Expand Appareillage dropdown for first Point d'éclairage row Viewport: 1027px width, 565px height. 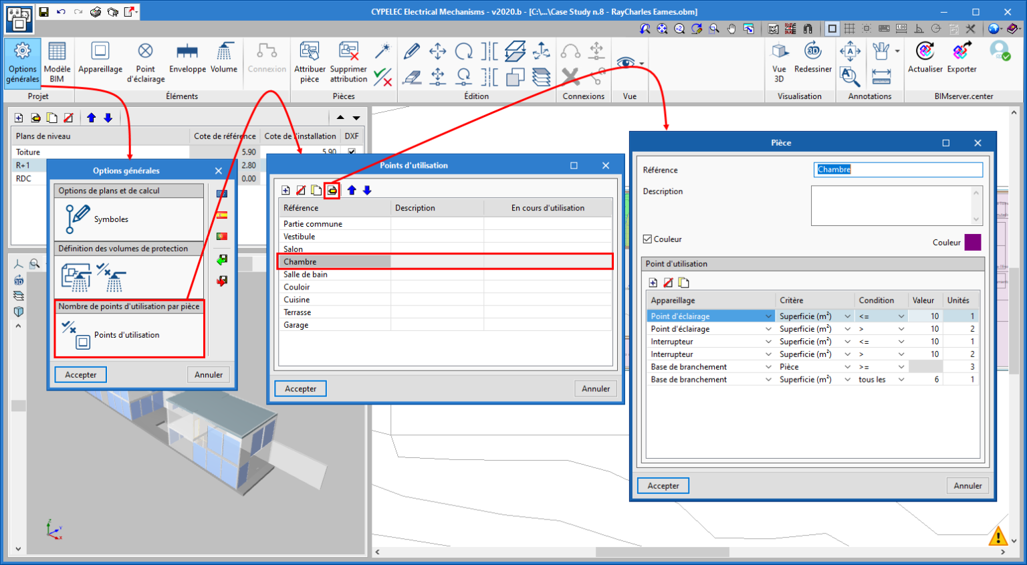point(768,316)
